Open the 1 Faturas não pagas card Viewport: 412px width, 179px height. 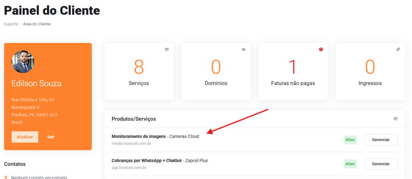[293, 72]
